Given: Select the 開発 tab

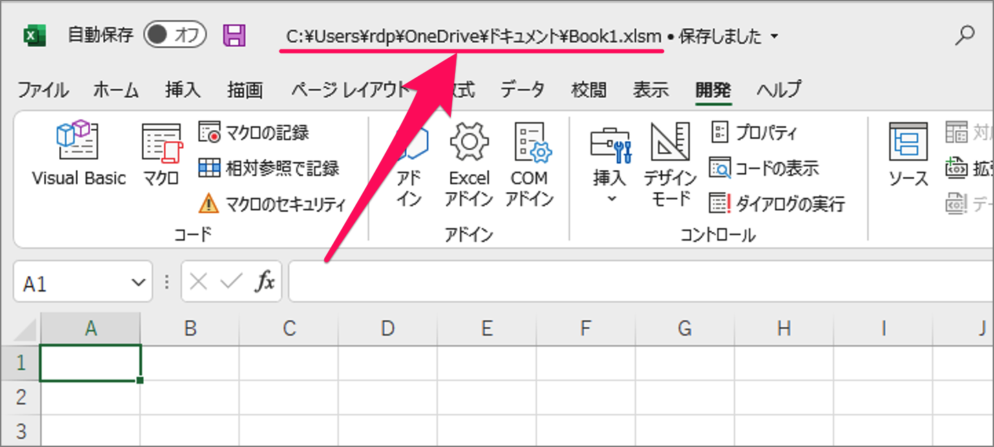Looking at the screenshot, I should (x=713, y=90).
